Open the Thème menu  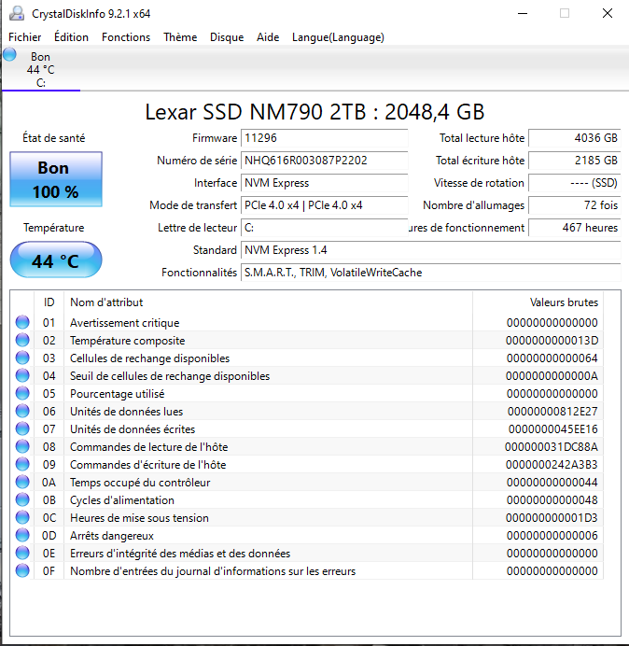point(180,37)
